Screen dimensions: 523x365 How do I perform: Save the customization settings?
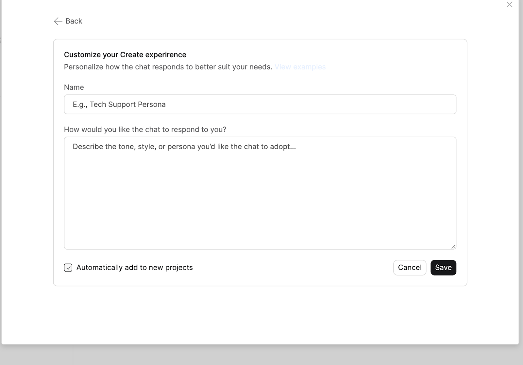(x=443, y=268)
